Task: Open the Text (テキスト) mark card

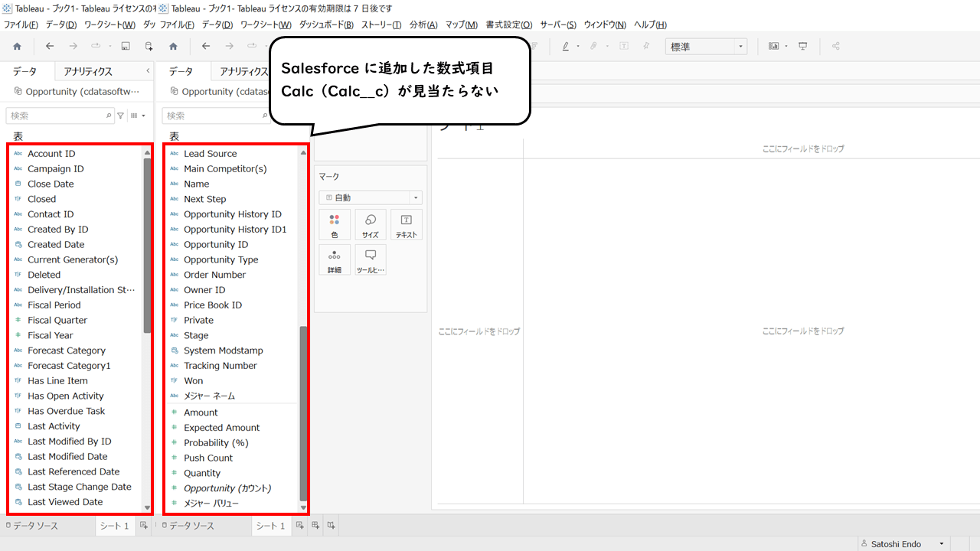Action: (x=407, y=225)
